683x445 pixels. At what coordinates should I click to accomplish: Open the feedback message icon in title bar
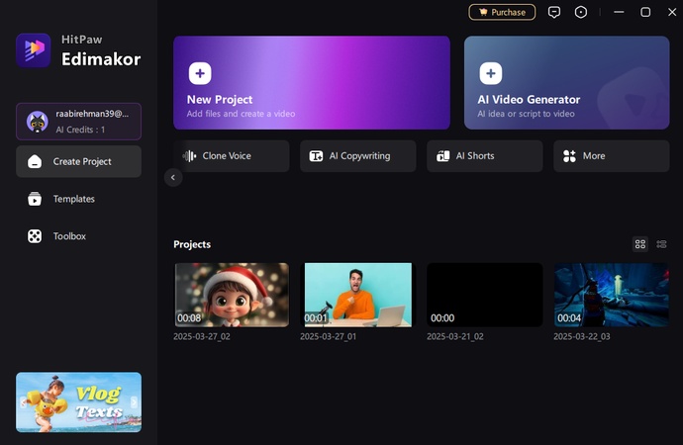pyautogui.click(x=554, y=12)
